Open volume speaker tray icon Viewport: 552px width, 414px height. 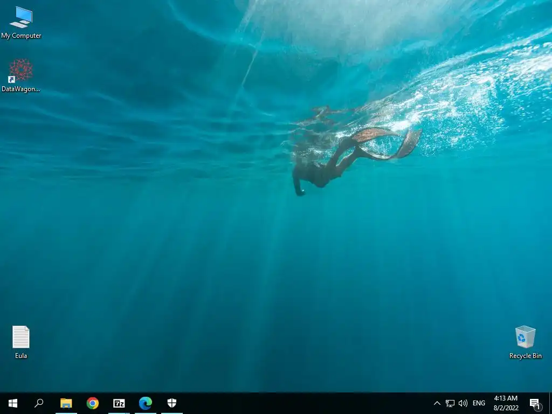click(x=463, y=403)
